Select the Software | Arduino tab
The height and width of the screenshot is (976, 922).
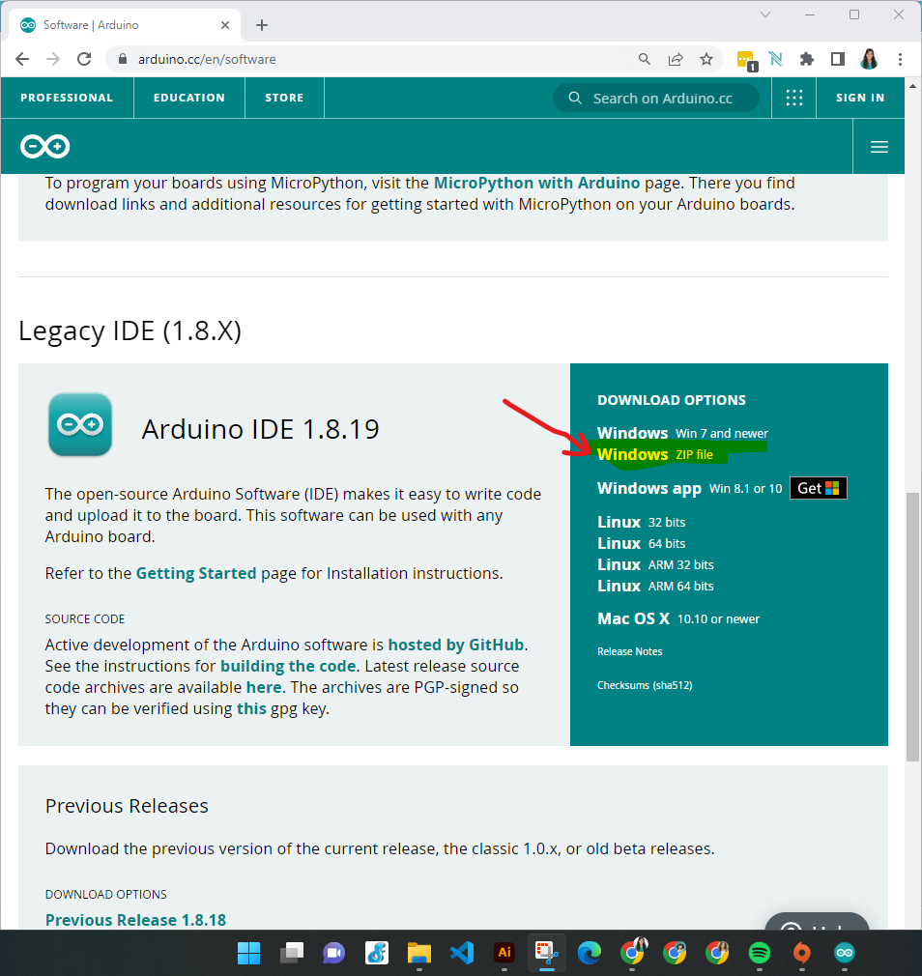[125, 25]
